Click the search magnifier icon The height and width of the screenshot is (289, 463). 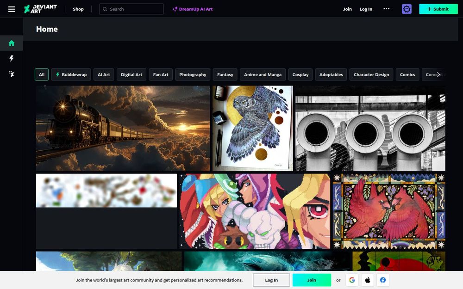pyautogui.click(x=105, y=9)
